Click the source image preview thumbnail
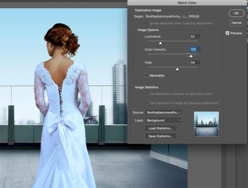Image resolution: width=248 pixels, height=188 pixels. tap(206, 124)
